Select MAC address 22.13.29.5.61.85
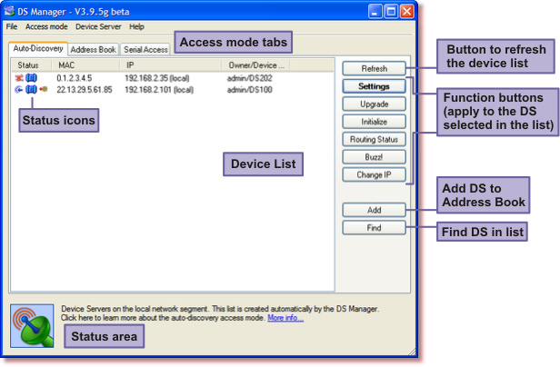Image resolution: width=560 pixels, height=367 pixels. click(x=85, y=90)
